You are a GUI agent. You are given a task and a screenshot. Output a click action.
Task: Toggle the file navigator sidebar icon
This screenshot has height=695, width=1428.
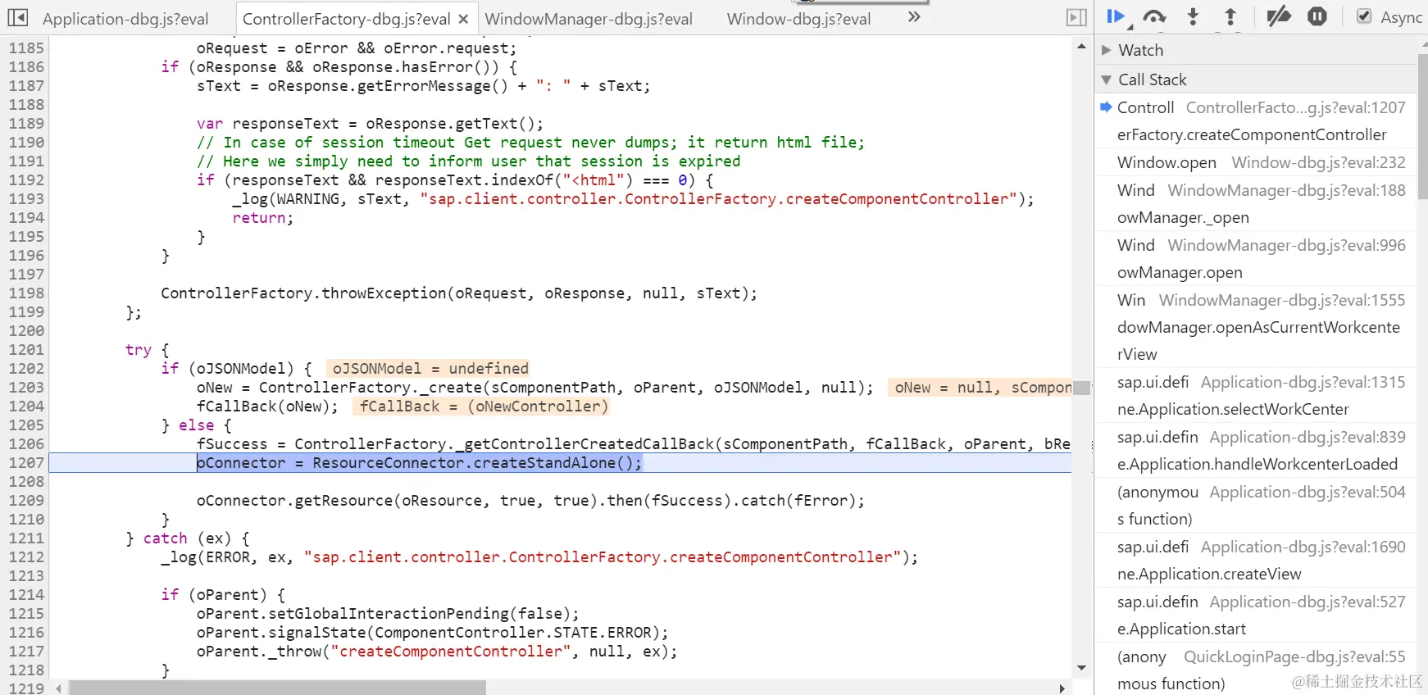(17, 17)
